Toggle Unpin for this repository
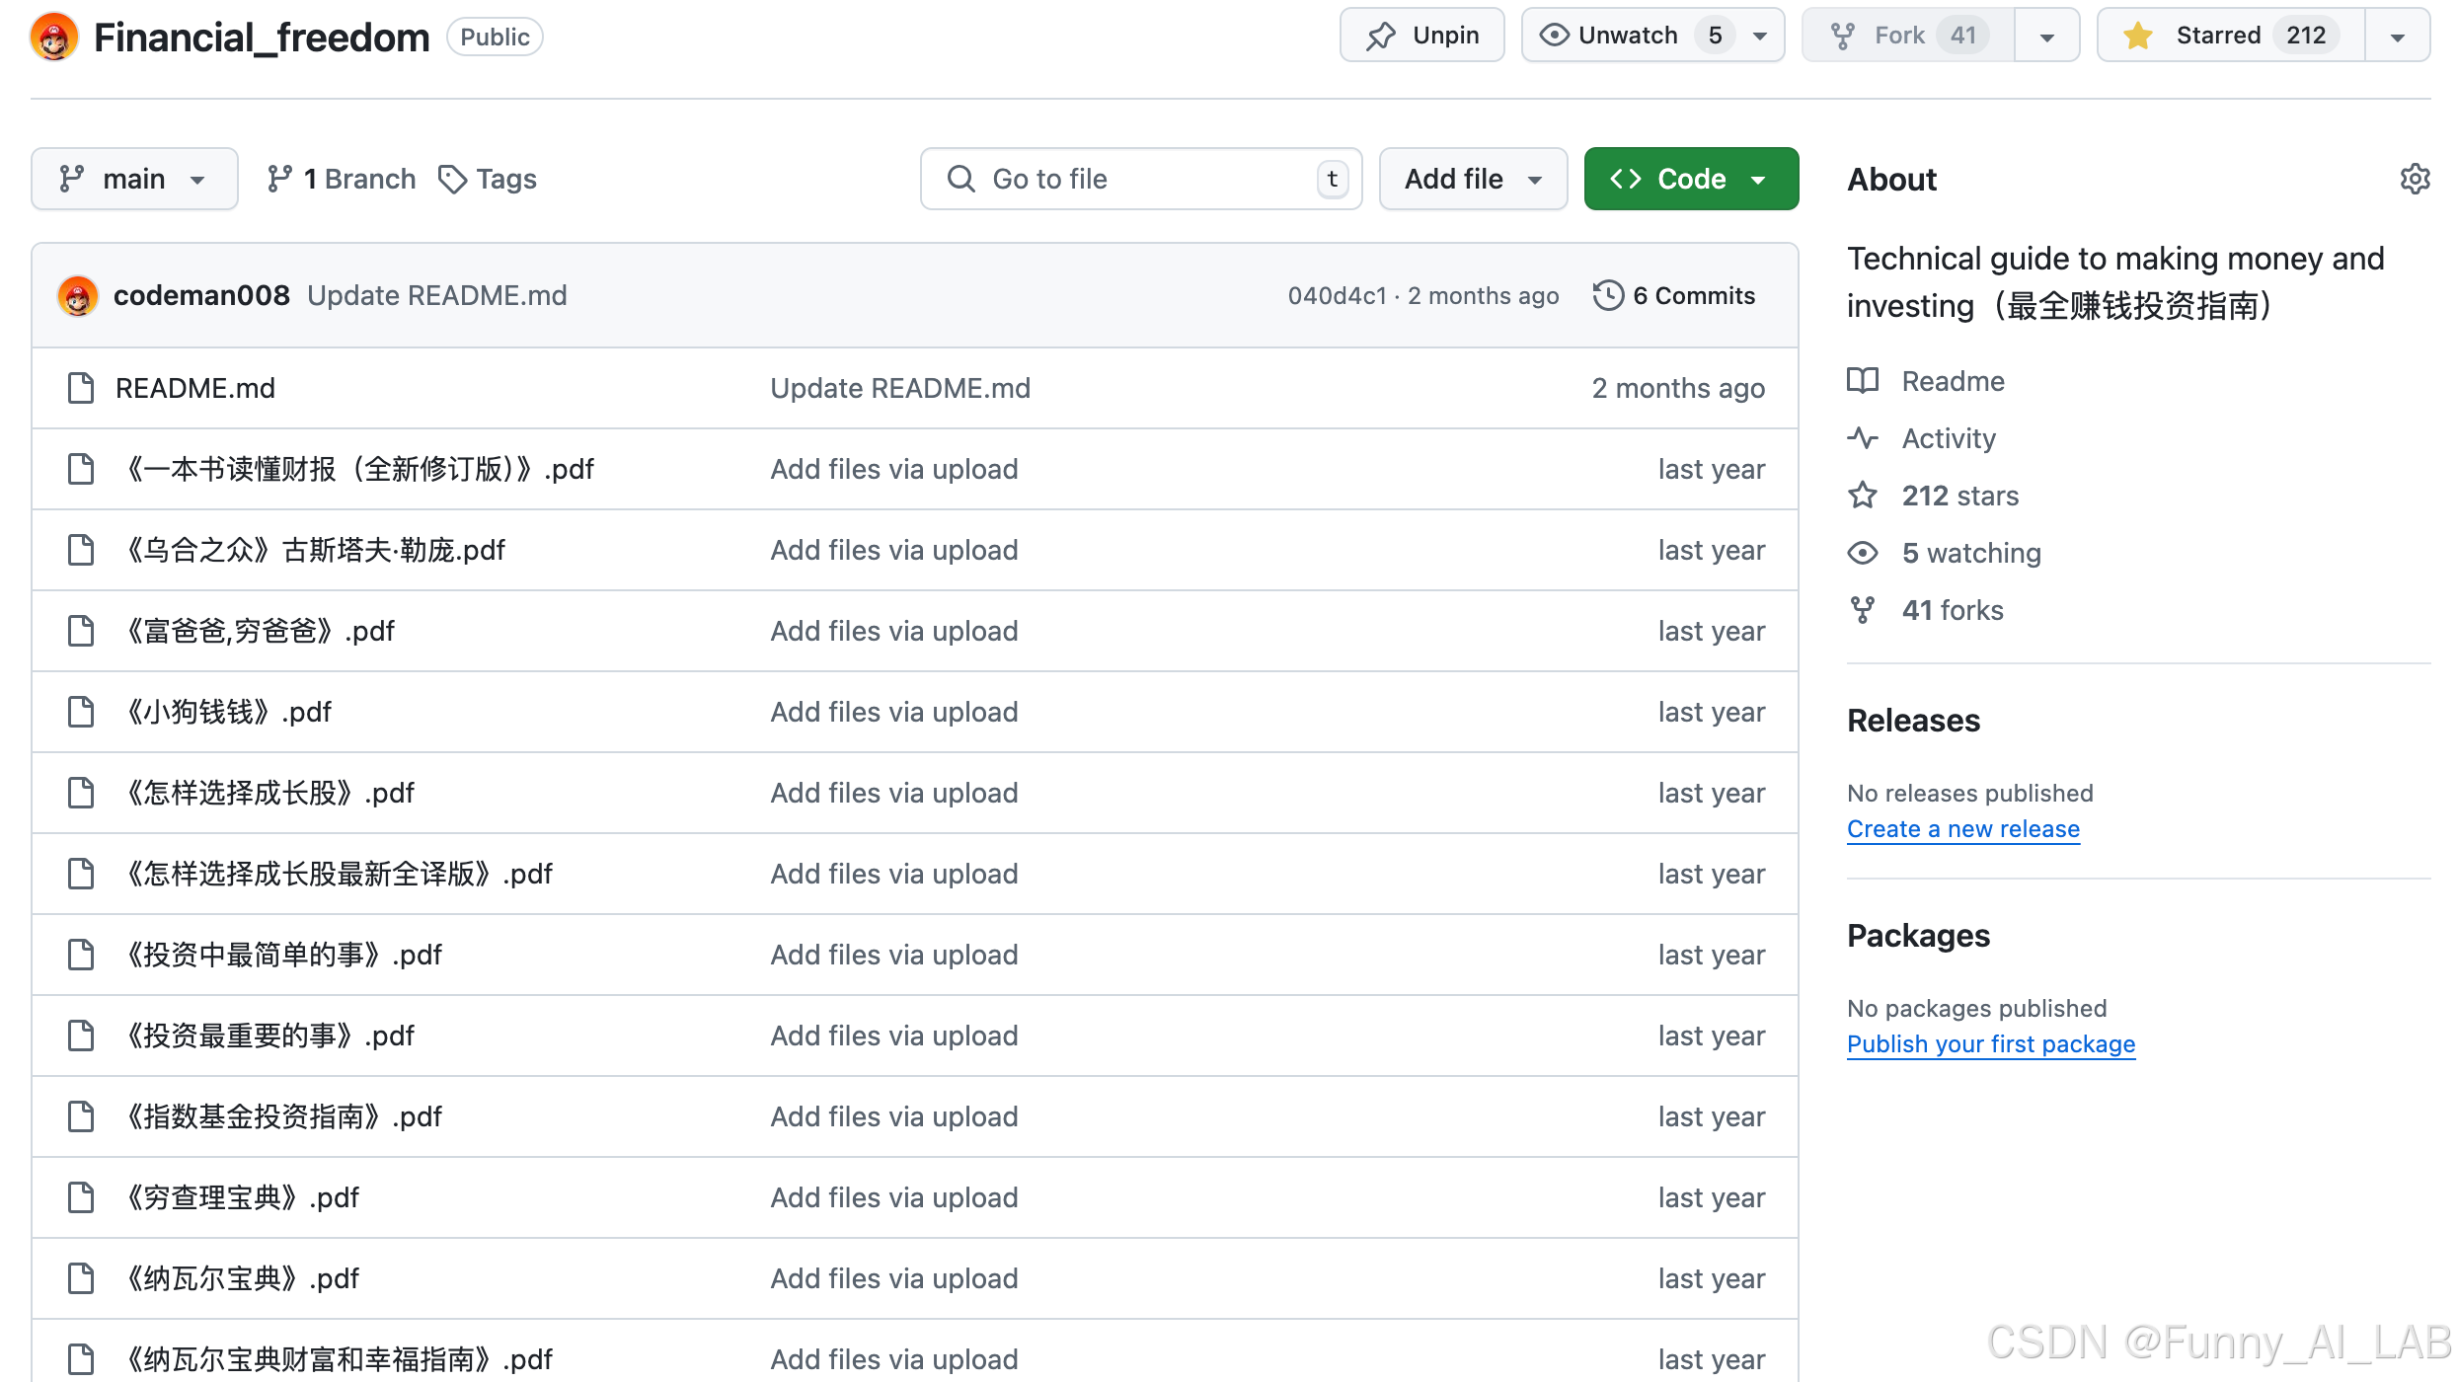This screenshot has width=2456, height=1382. tap(1421, 36)
